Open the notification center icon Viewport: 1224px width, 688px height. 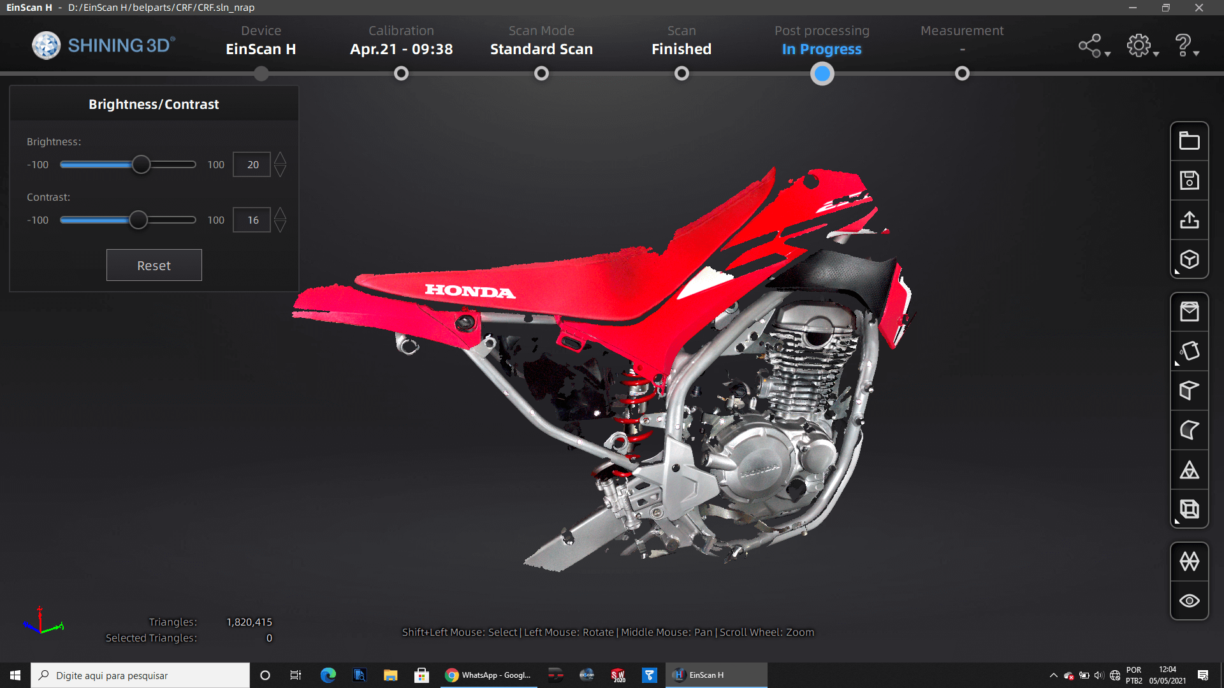tap(1203, 675)
